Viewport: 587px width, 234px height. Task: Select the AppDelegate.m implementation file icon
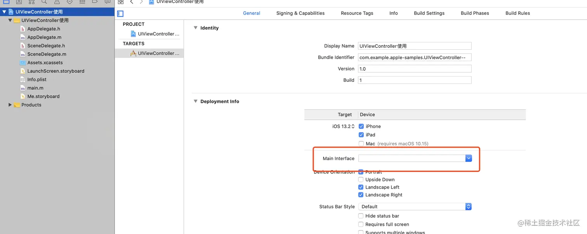23,37
